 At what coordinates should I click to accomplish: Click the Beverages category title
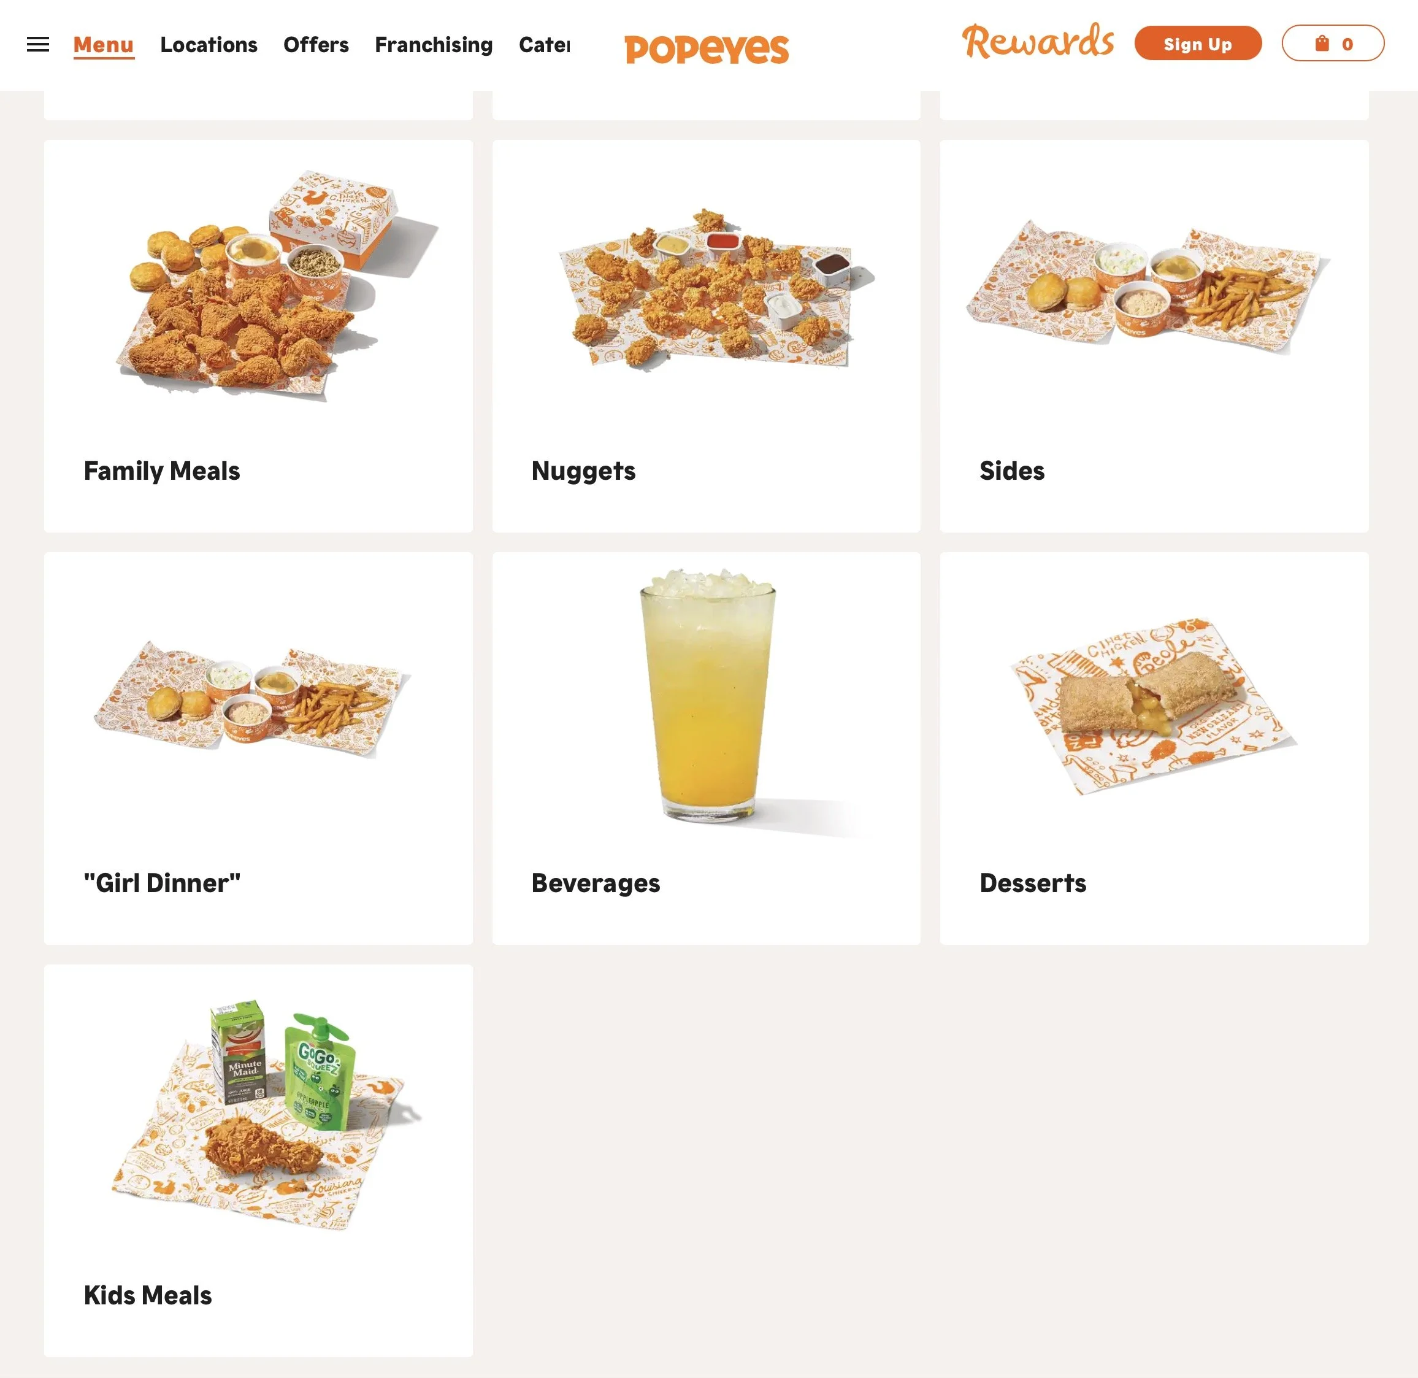pos(596,883)
